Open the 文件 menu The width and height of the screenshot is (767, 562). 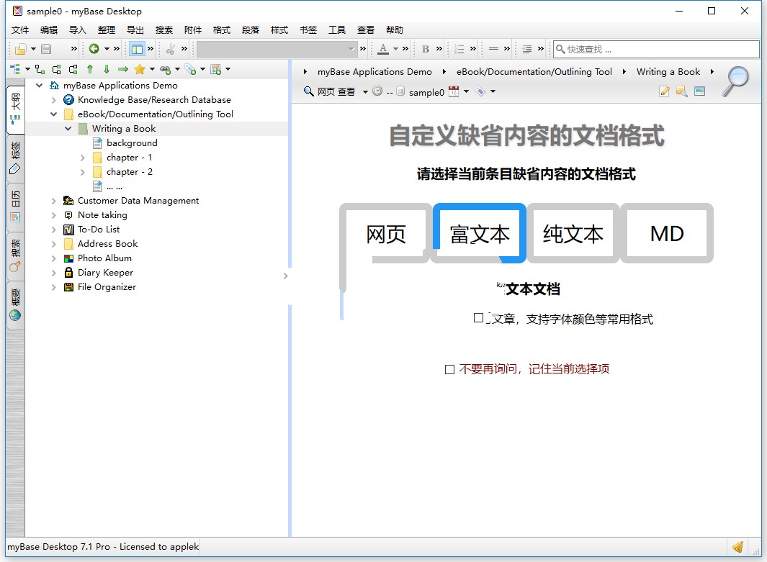(20, 30)
